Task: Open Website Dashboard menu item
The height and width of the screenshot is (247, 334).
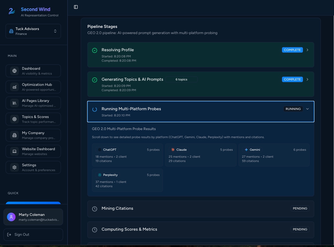Action: click(33, 151)
